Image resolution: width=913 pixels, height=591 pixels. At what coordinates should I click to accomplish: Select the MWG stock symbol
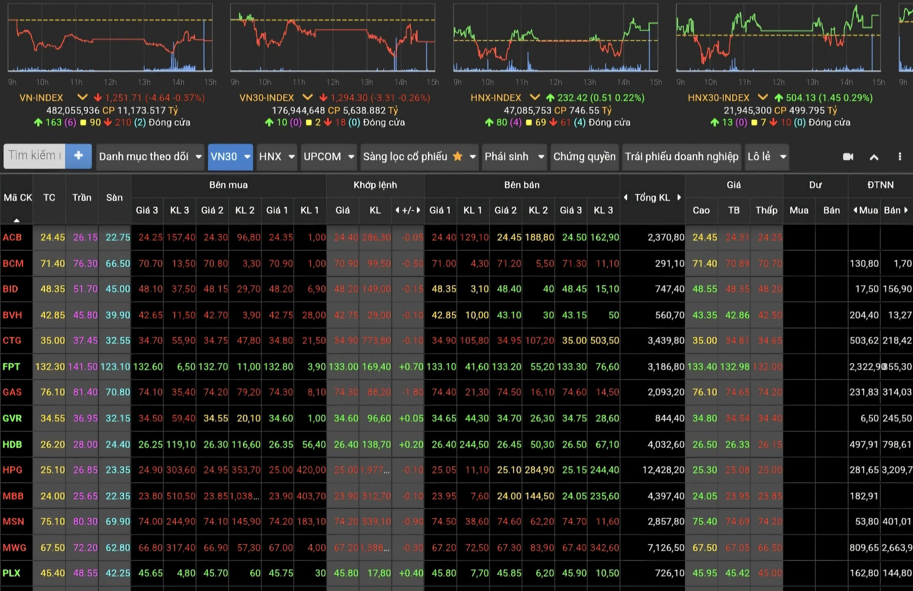point(15,548)
